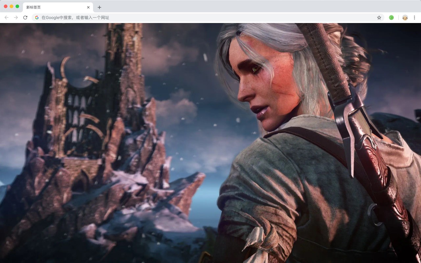Click the Ciri wallpaper background image
Image resolution: width=421 pixels, height=263 pixels.
(210, 143)
